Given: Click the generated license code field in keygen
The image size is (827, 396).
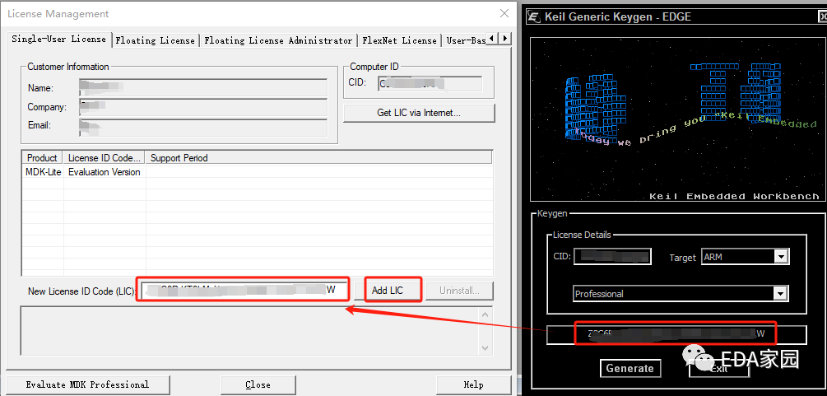Looking at the screenshot, I should pyautogui.click(x=676, y=334).
